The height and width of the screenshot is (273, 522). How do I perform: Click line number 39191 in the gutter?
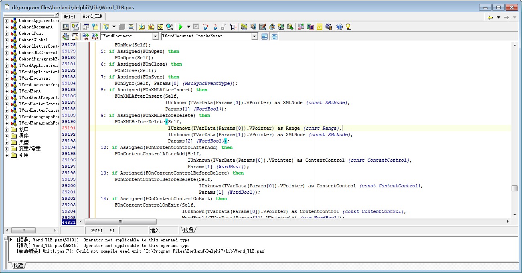click(x=69, y=128)
